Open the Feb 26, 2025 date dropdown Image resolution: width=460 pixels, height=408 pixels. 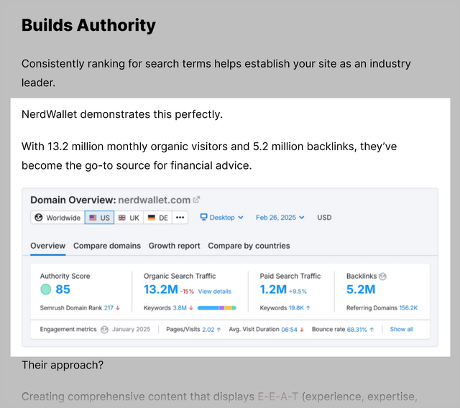pyautogui.click(x=280, y=217)
